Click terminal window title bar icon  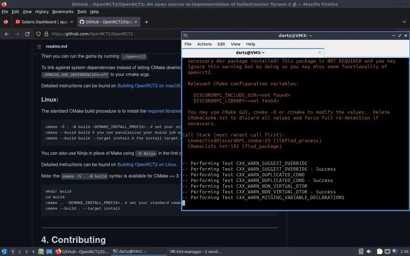[185, 36]
